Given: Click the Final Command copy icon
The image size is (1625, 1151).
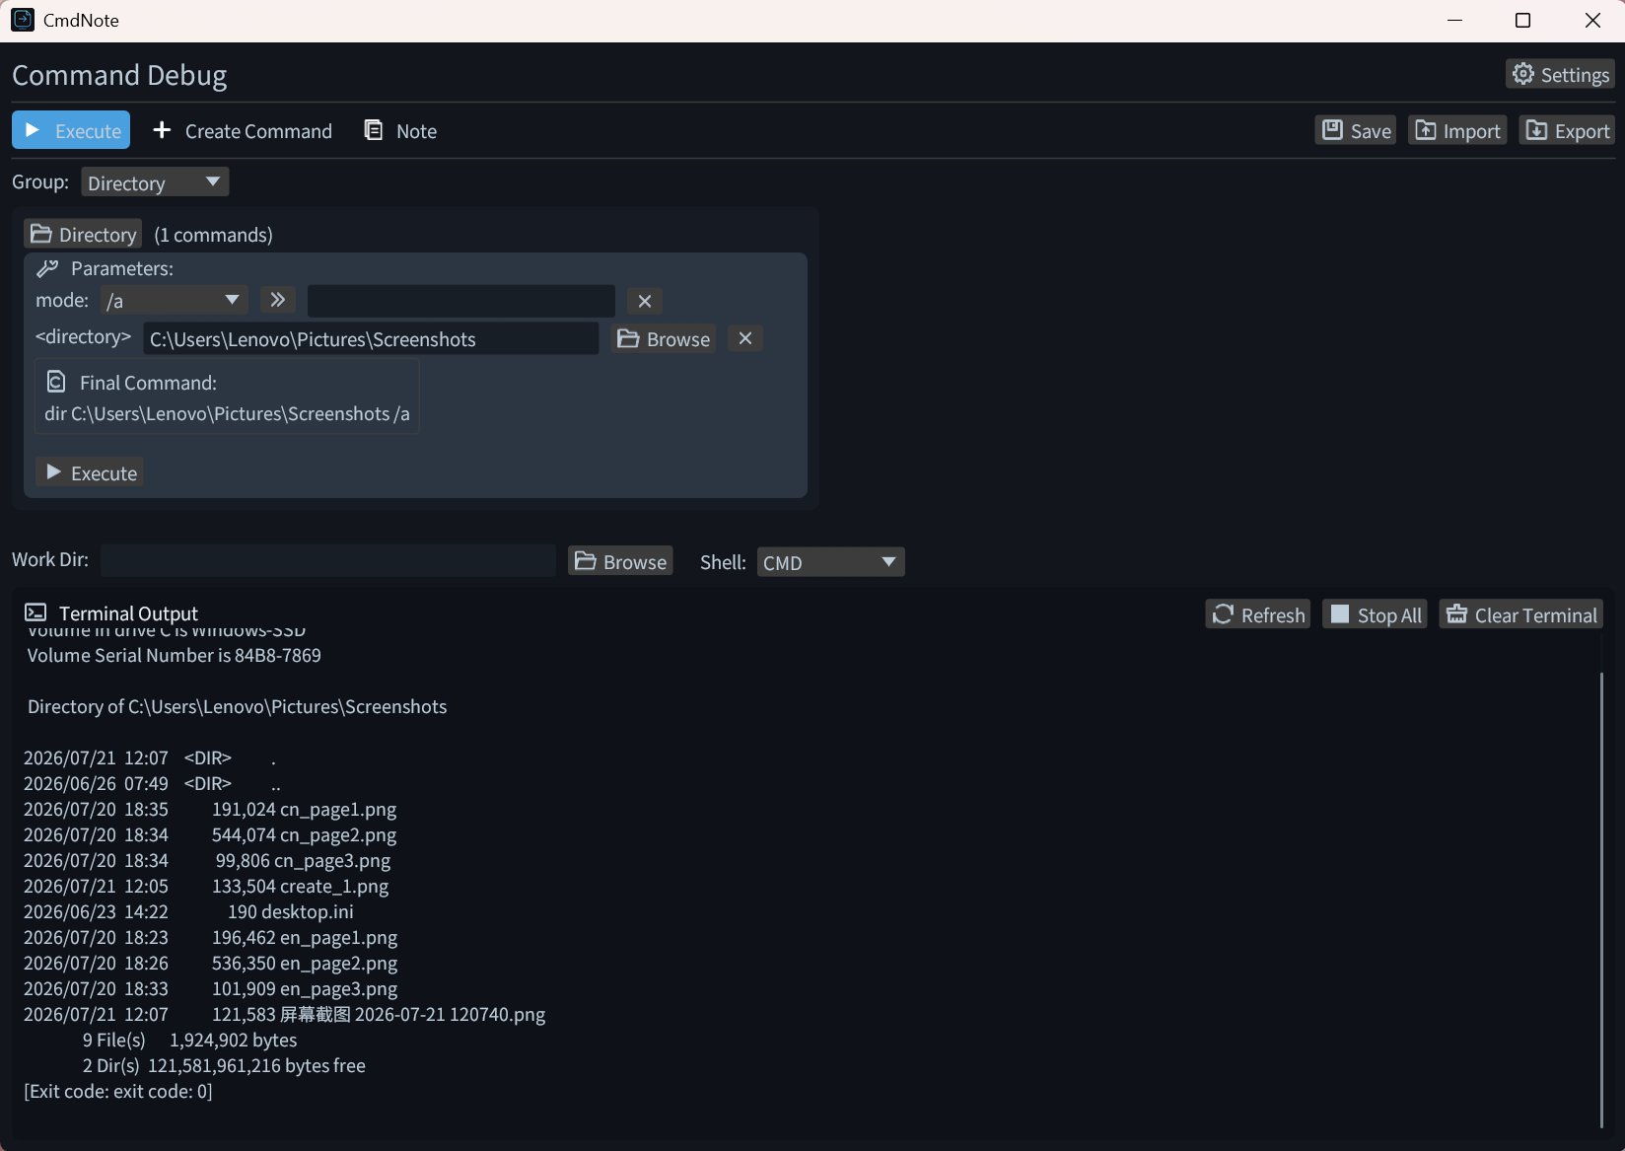Looking at the screenshot, I should (x=56, y=382).
